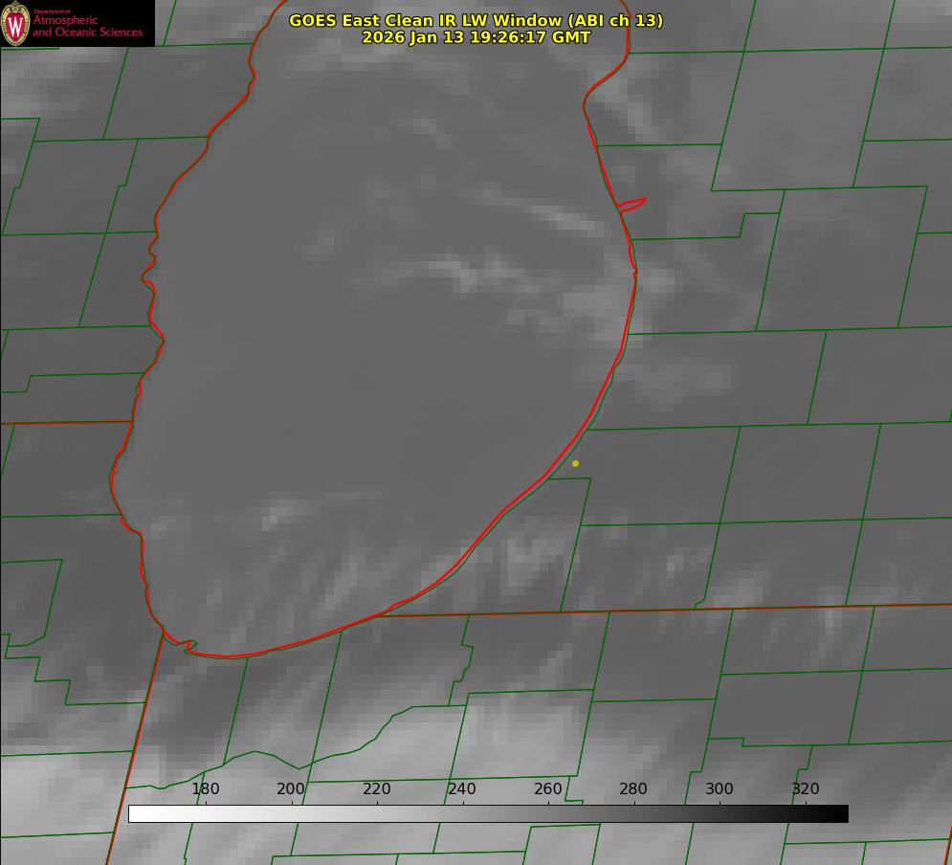Viewport: 952px width, 865px height.
Task: Click the 260 tick label on colorbar
Action: pos(548,789)
